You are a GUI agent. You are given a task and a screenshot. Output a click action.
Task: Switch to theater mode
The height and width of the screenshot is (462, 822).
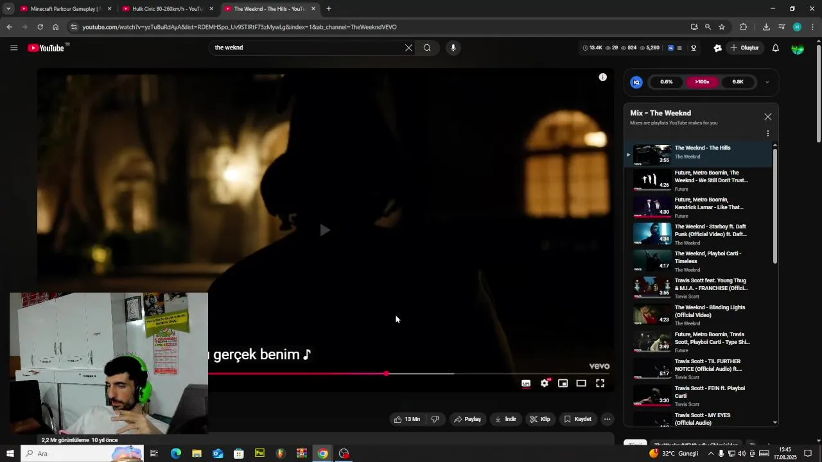pos(581,383)
